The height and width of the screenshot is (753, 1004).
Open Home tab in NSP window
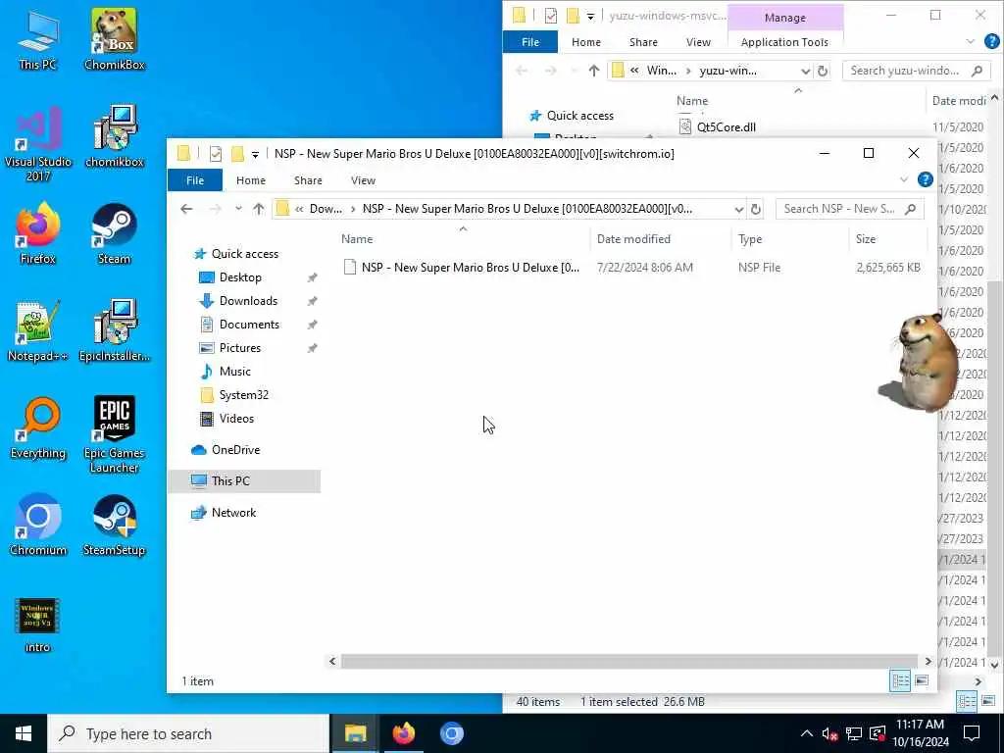point(251,180)
